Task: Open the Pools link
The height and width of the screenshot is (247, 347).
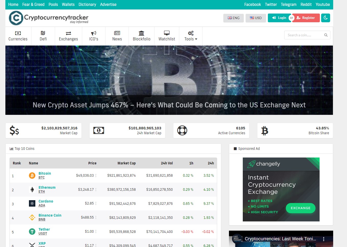Action: (53, 4)
